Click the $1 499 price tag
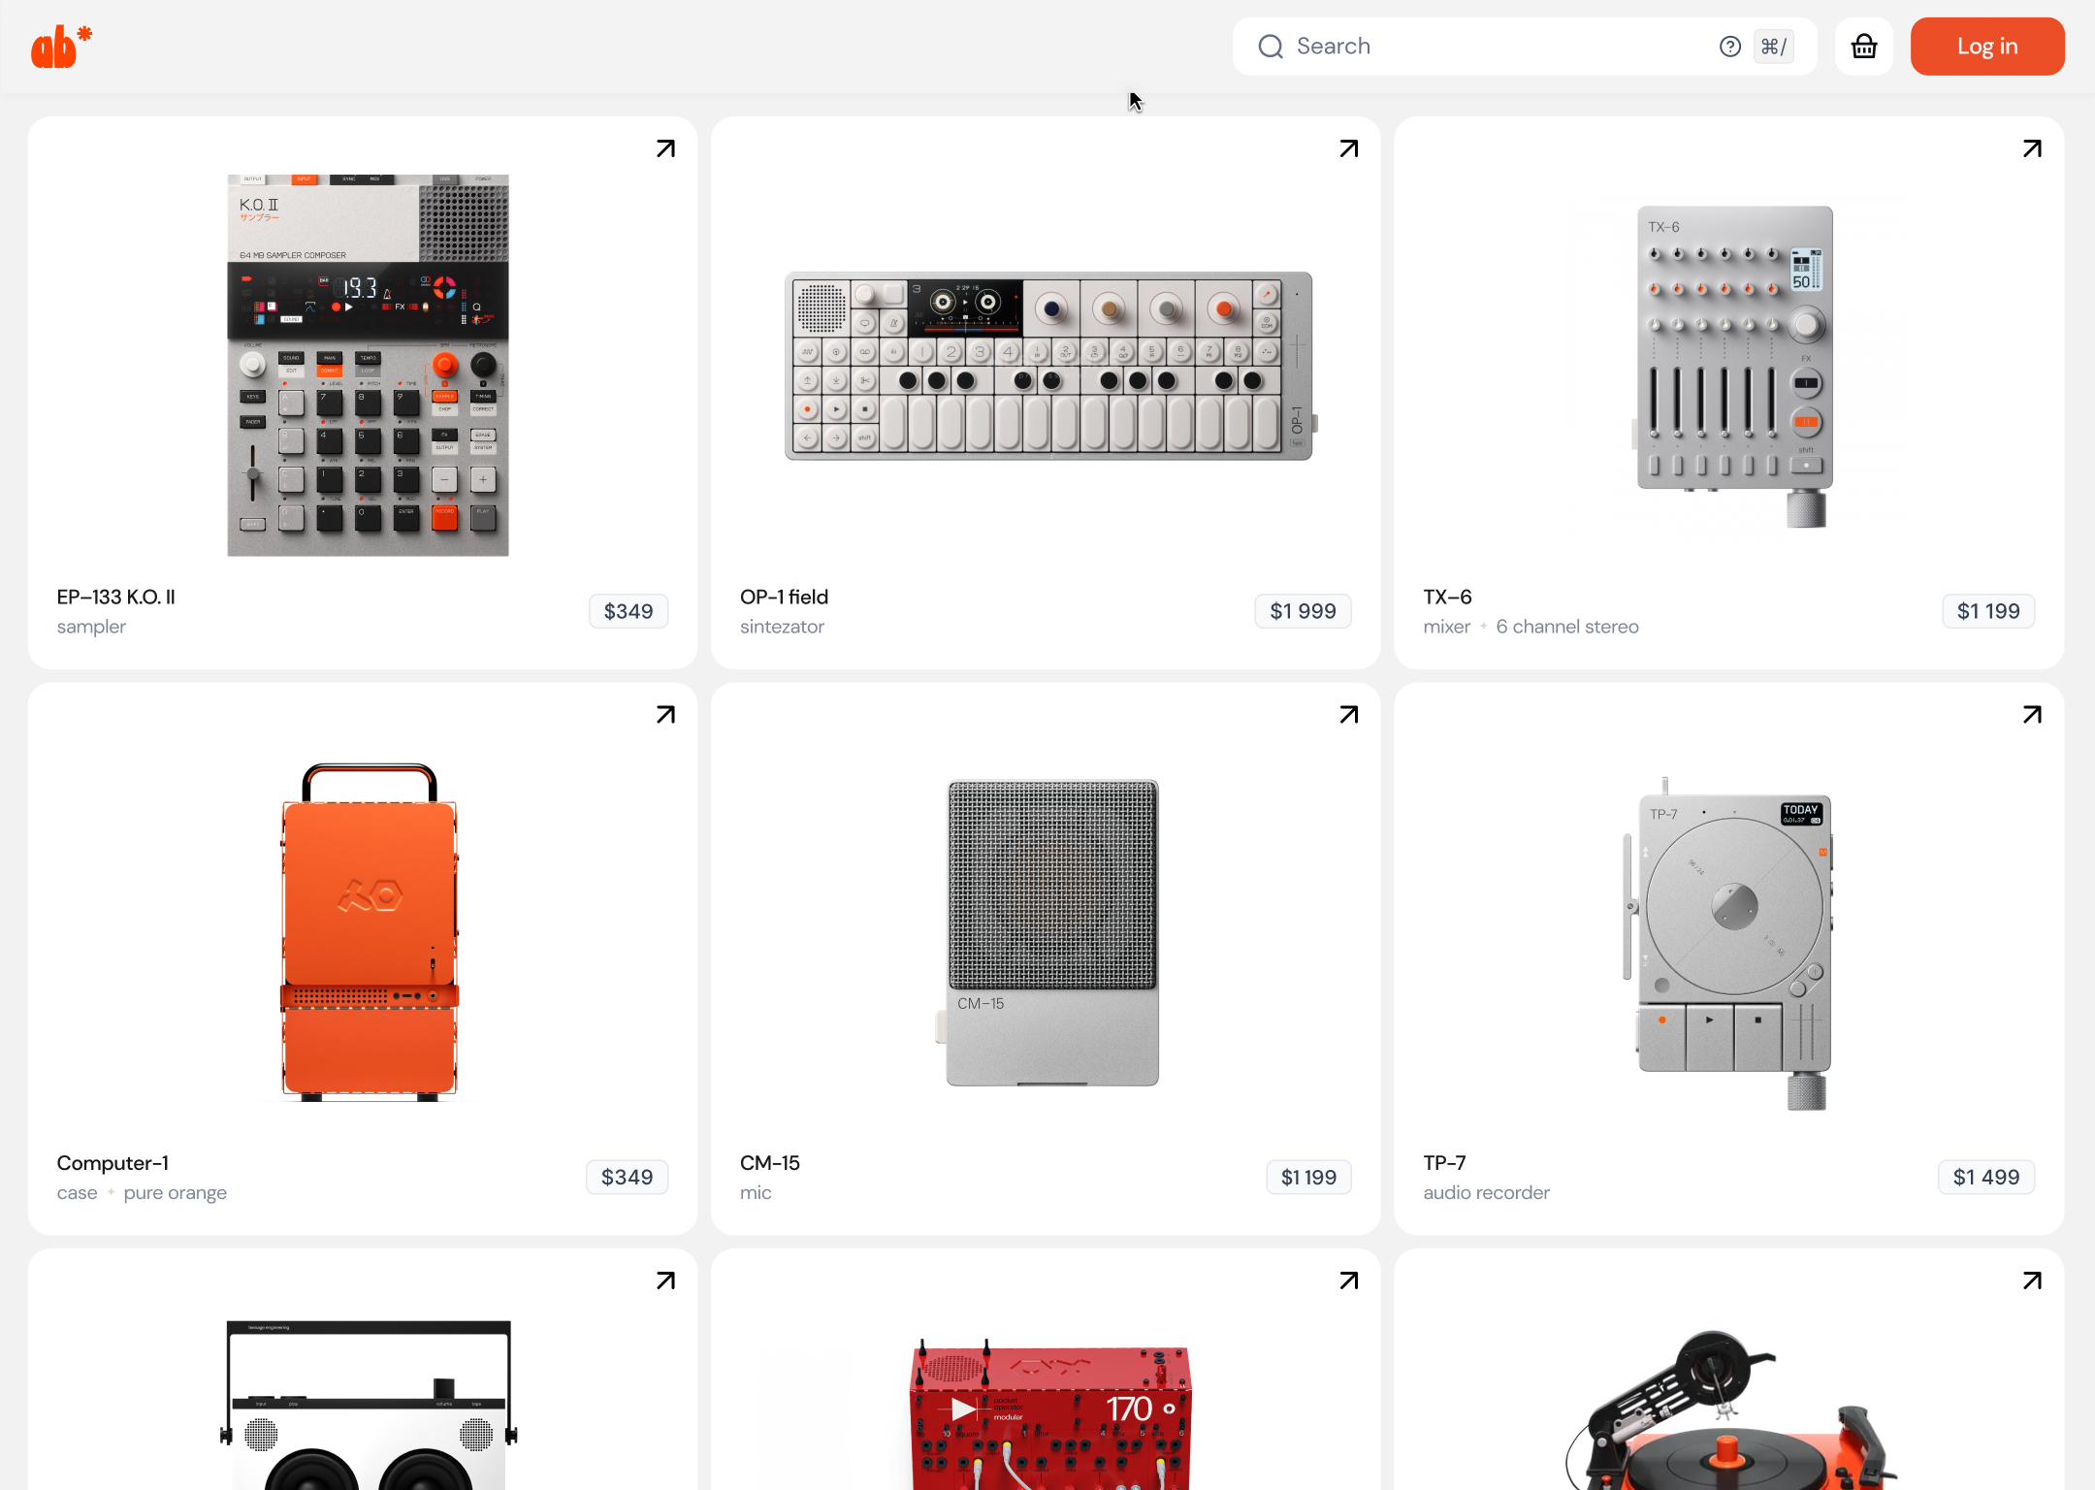The width and height of the screenshot is (2095, 1490). pos(1986,1177)
